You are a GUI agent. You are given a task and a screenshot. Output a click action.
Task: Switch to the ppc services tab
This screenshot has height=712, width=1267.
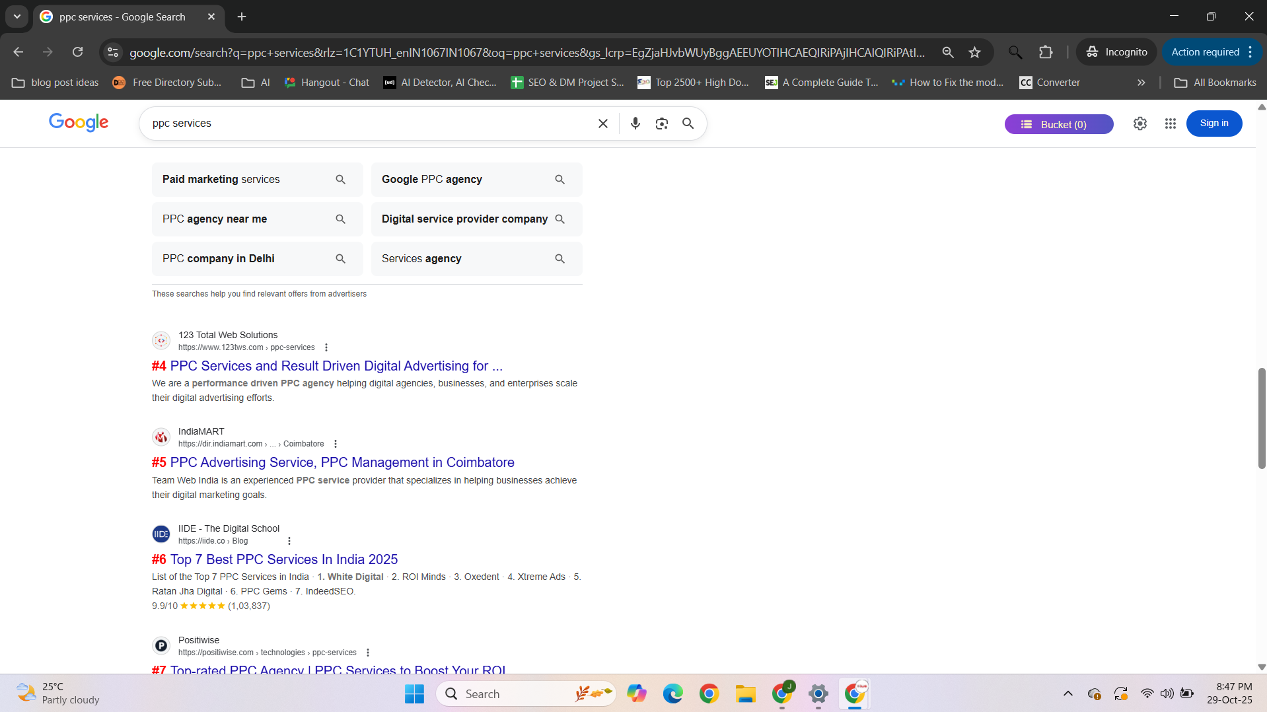[x=122, y=17]
